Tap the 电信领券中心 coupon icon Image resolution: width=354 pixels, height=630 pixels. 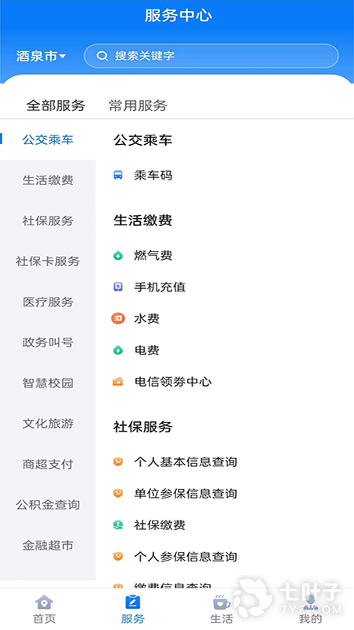[x=118, y=382]
